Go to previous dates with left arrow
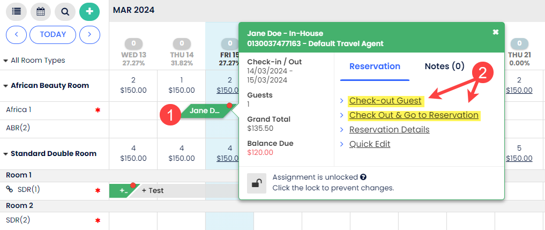 [x=16, y=35]
